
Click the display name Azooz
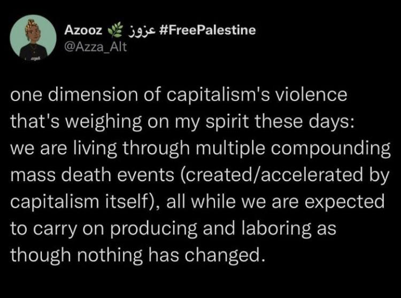tap(79, 30)
